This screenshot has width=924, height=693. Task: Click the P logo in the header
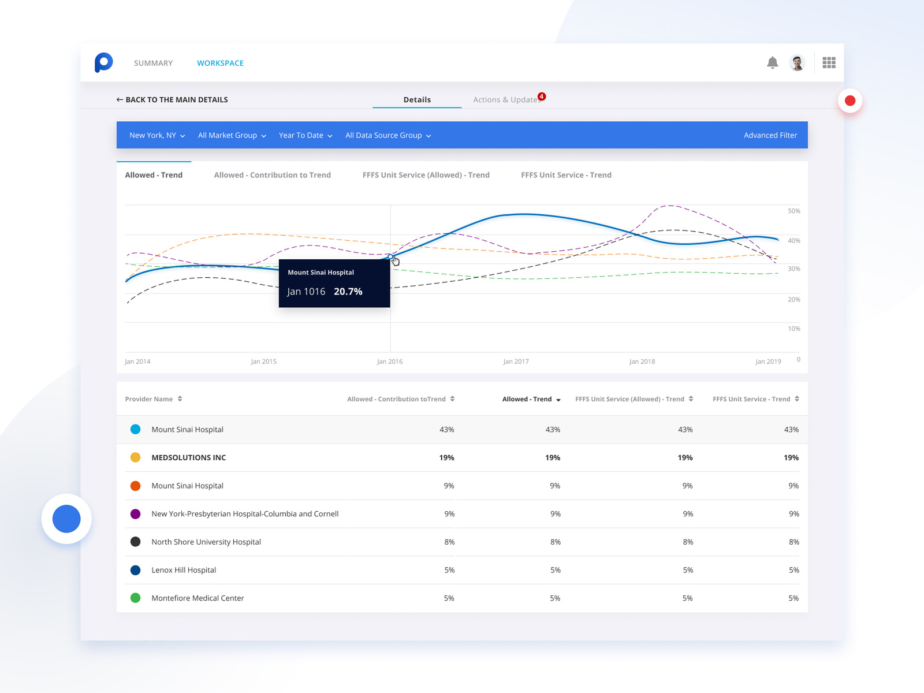[103, 62]
